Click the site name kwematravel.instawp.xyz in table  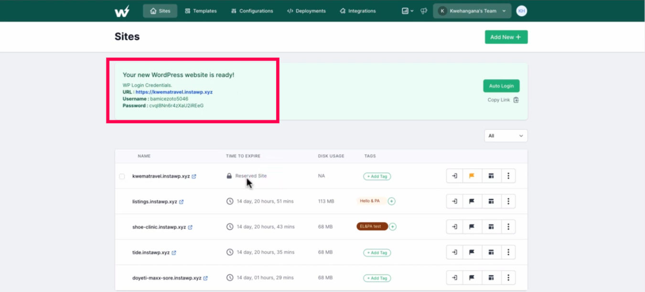[161, 177]
